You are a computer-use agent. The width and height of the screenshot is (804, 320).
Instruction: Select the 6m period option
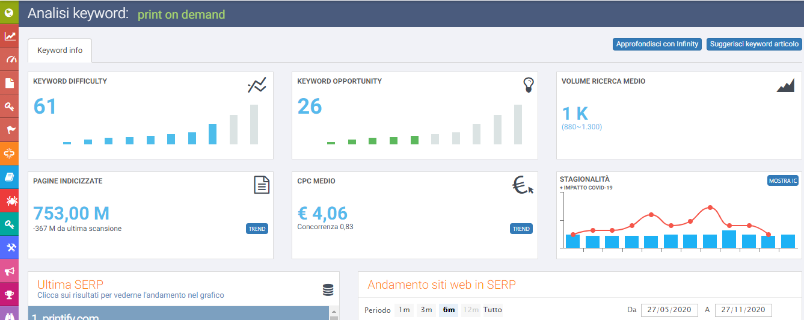449,310
